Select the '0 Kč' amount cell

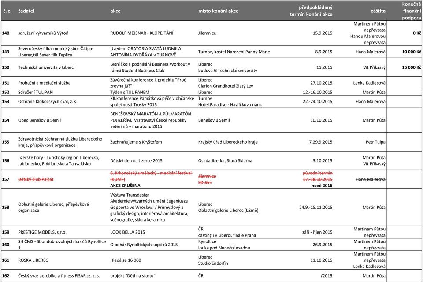[417, 33]
